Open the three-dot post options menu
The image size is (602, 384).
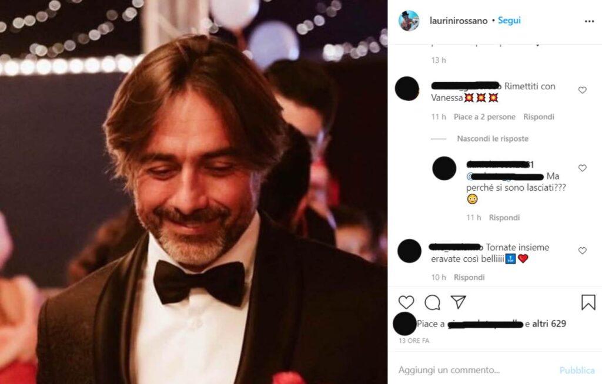(x=589, y=21)
